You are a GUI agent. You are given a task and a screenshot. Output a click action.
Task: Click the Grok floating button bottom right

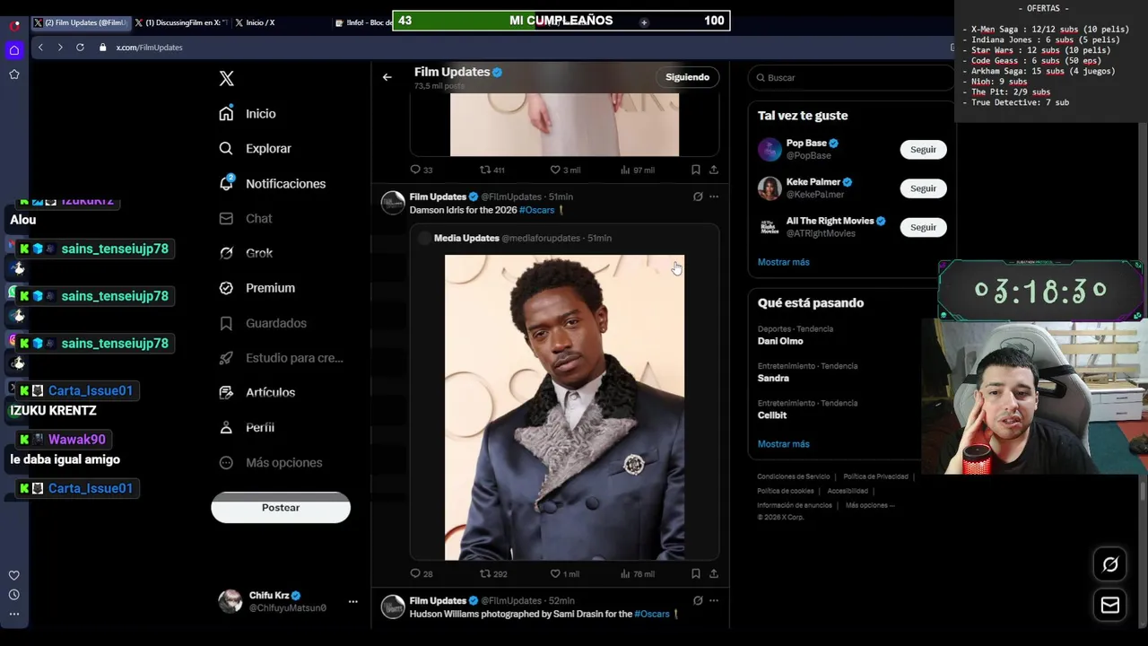(x=1110, y=564)
